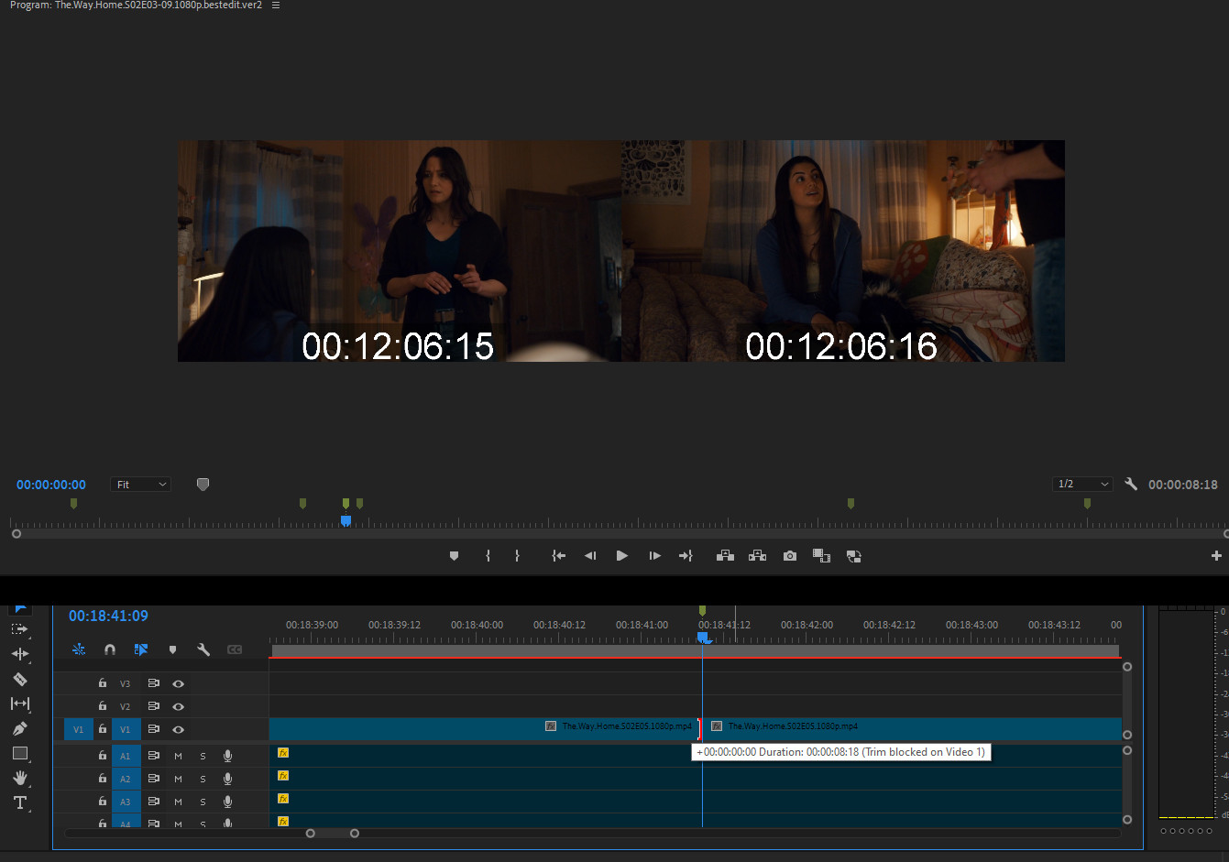Image resolution: width=1229 pixels, height=862 pixels.
Task: Solo audio track A1
Action: (x=203, y=756)
